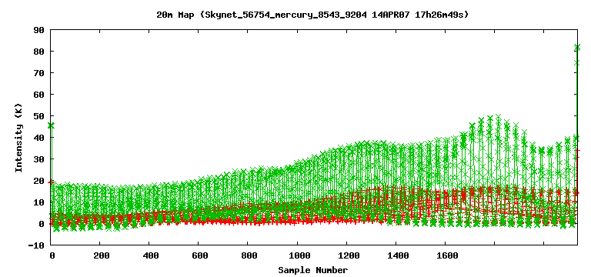Click the red marker near 19 K at left edge
The width and height of the screenshot is (591, 277).
52,182
